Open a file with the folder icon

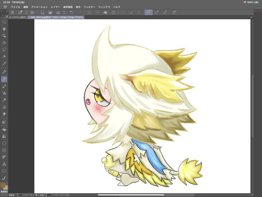pyautogui.click(x=50, y=12)
